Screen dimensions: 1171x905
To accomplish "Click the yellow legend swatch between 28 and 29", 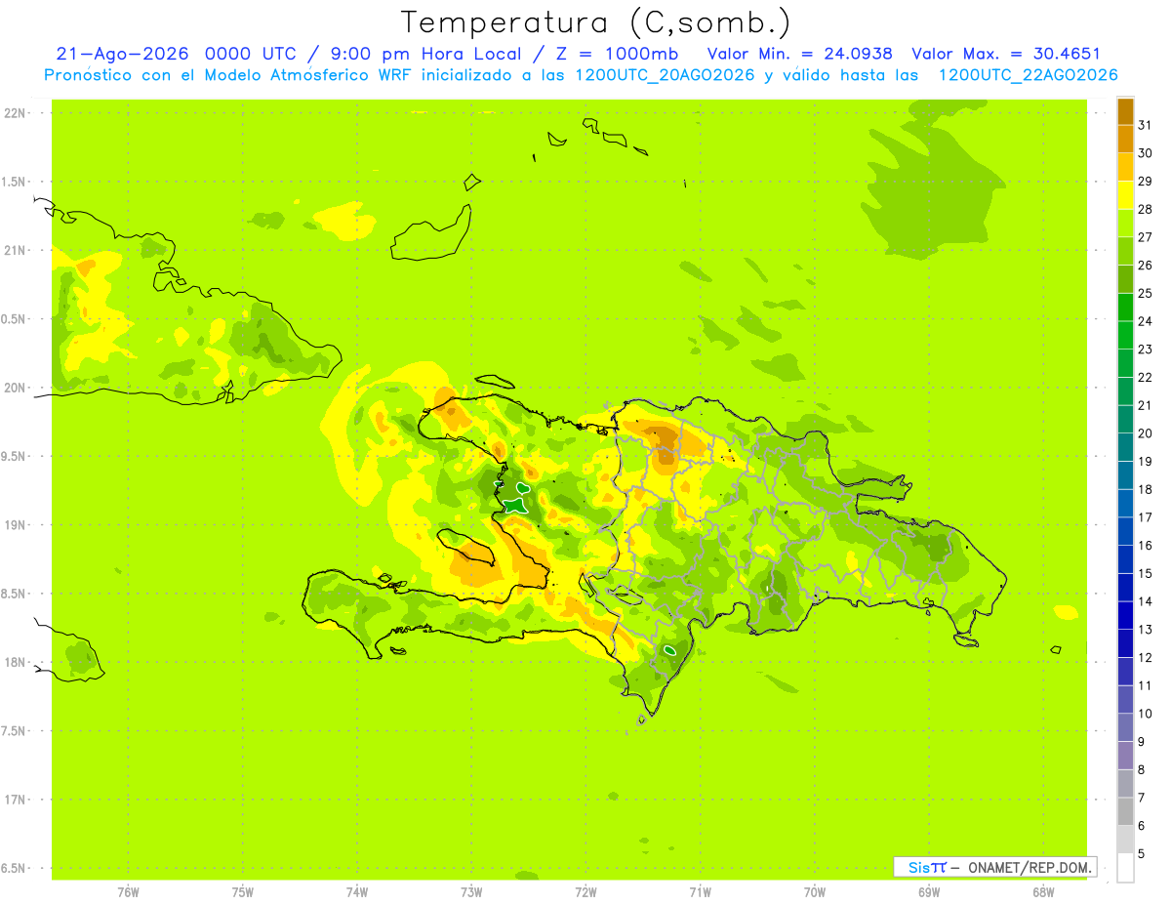I will 1125,195.
